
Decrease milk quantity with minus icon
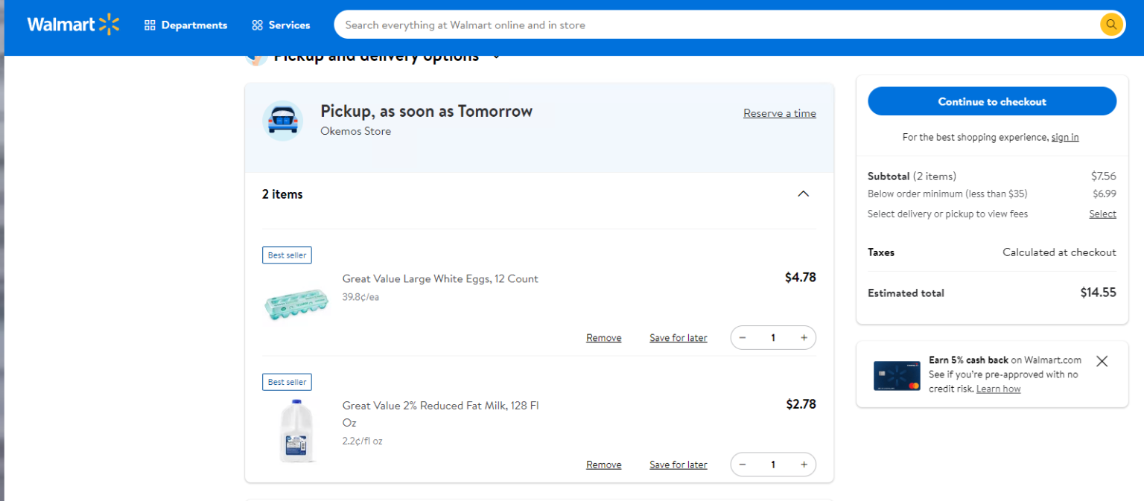tap(743, 465)
